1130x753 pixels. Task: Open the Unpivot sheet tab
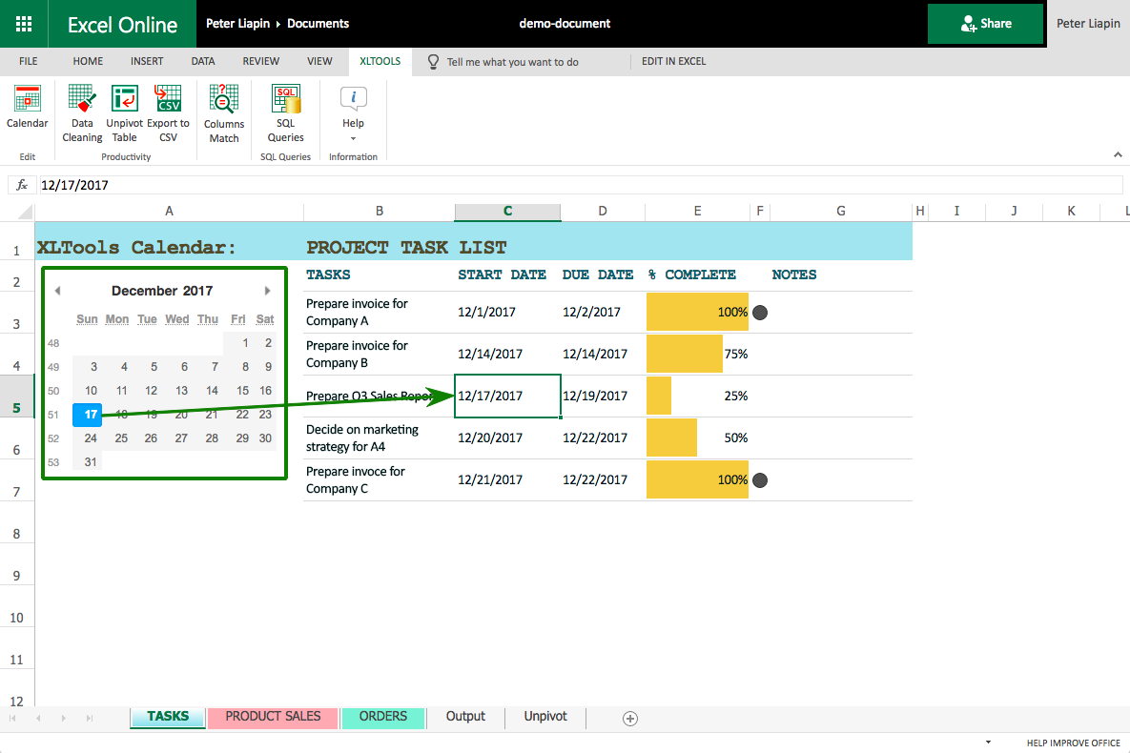(x=545, y=716)
